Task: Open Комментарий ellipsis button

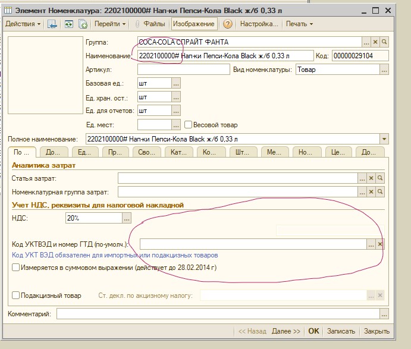Action: [x=384, y=314]
